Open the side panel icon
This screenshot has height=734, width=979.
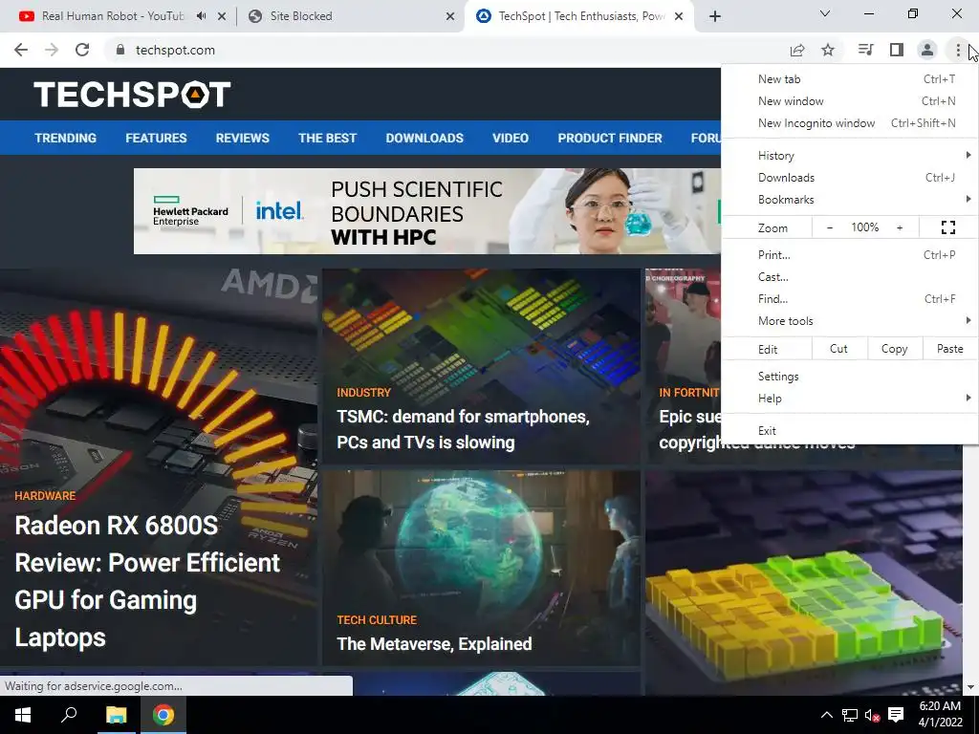click(x=897, y=50)
